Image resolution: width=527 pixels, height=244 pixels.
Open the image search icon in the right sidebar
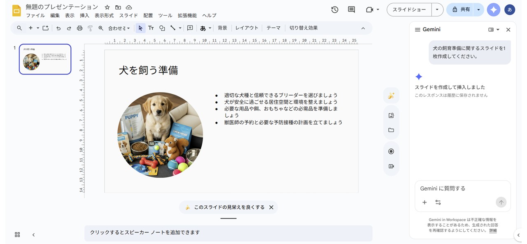[391, 115]
